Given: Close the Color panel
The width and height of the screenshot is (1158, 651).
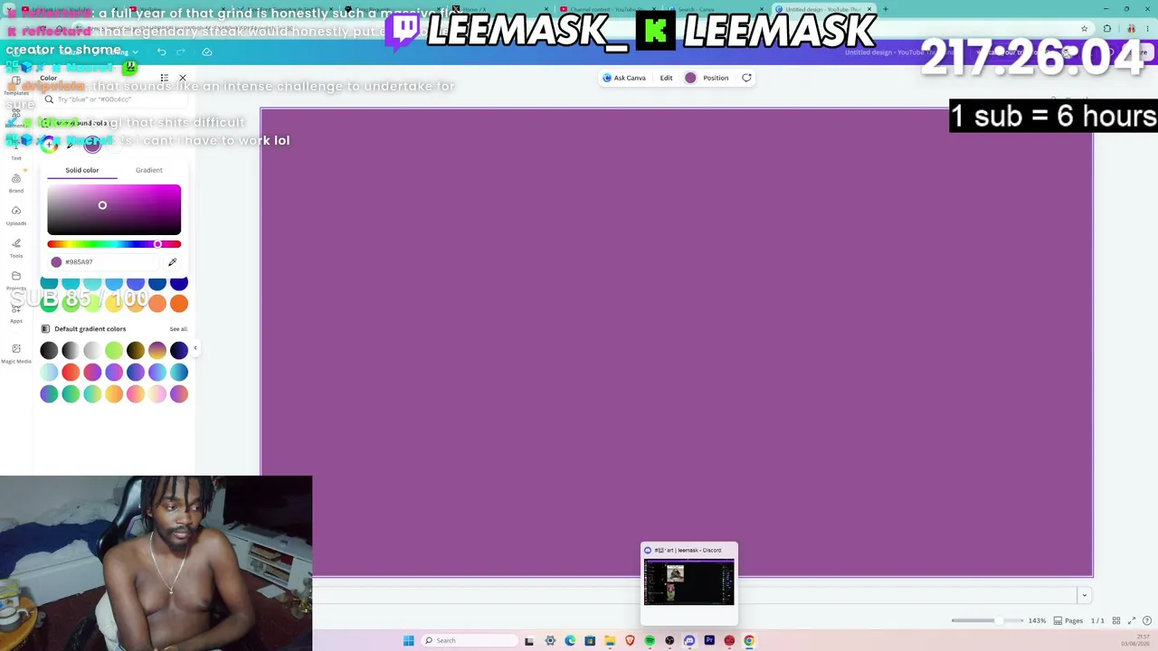Looking at the screenshot, I should pos(183,78).
